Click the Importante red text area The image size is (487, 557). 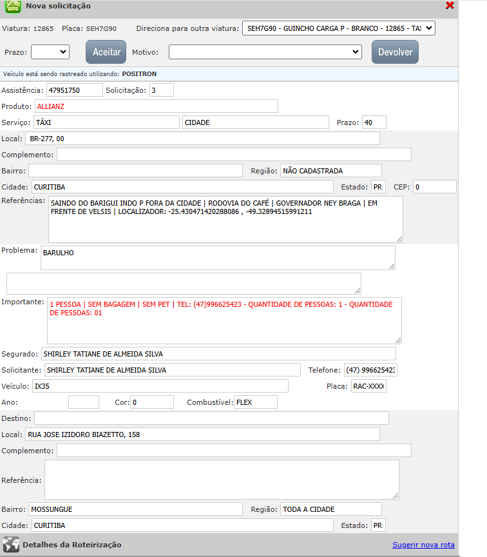(224, 321)
